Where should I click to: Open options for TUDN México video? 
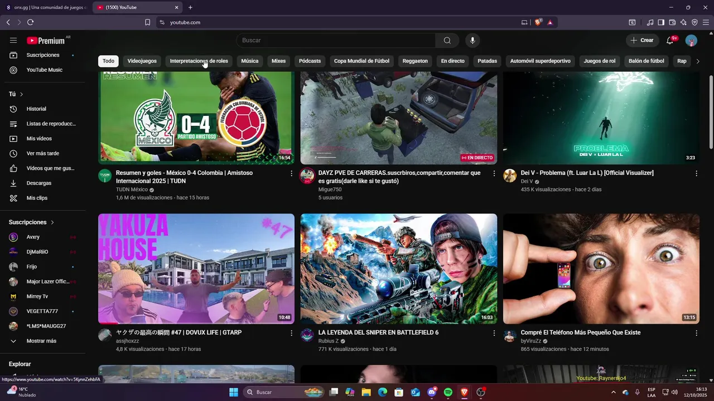click(291, 173)
